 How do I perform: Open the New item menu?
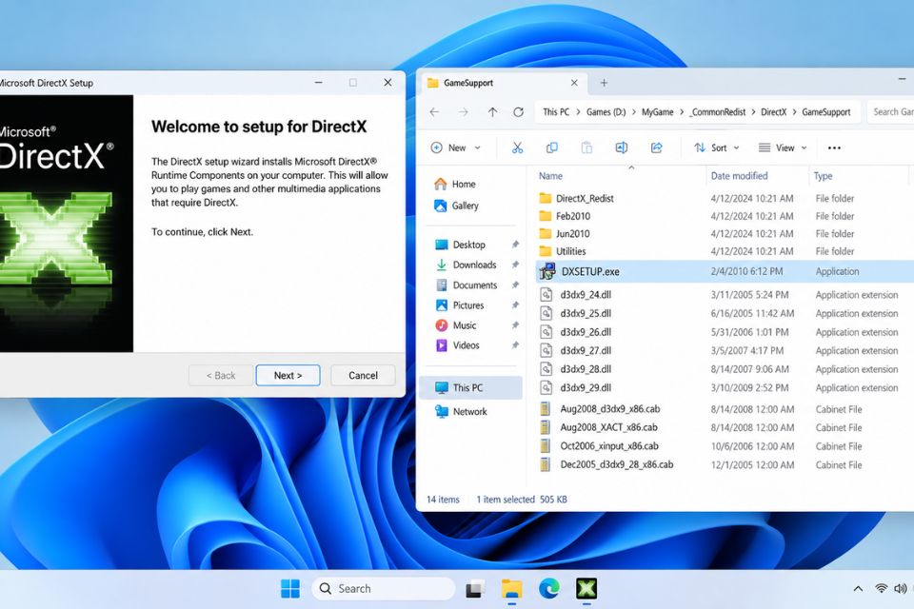pyautogui.click(x=456, y=148)
